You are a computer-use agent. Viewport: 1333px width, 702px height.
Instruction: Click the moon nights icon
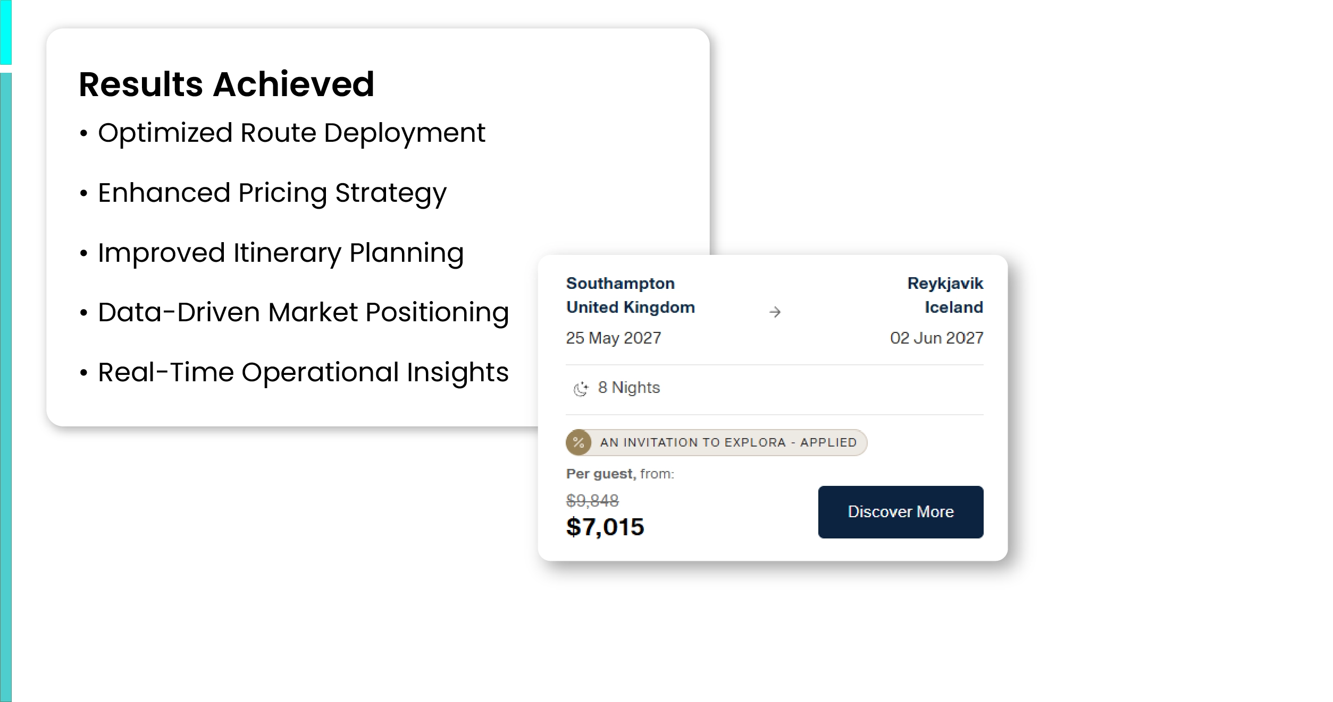click(x=581, y=389)
